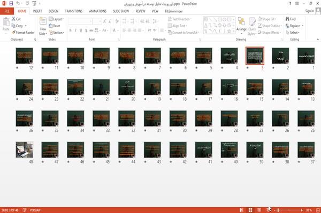Click Center alignment in the Paragraph group
321x213 pixels.
tap(129, 30)
